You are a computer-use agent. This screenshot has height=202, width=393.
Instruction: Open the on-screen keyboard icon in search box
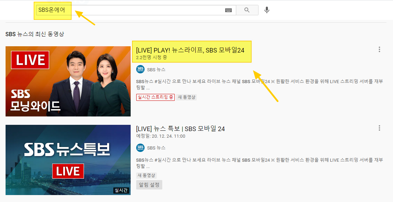tap(228, 10)
